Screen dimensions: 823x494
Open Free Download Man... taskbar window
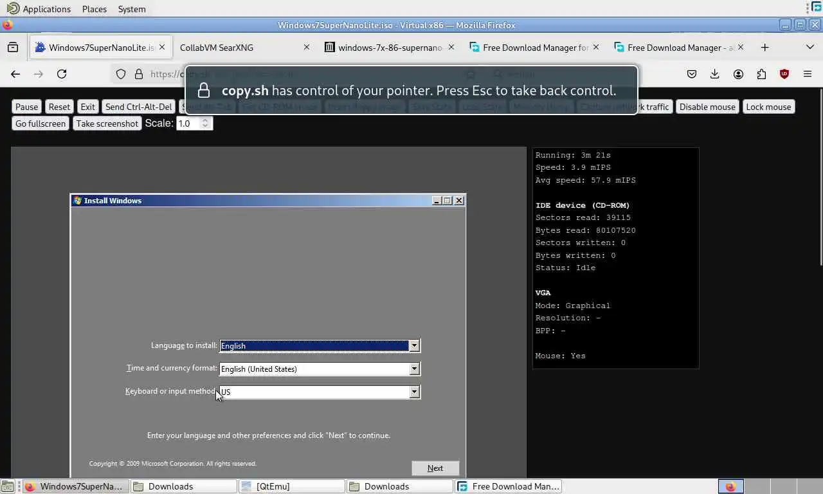coord(508,486)
